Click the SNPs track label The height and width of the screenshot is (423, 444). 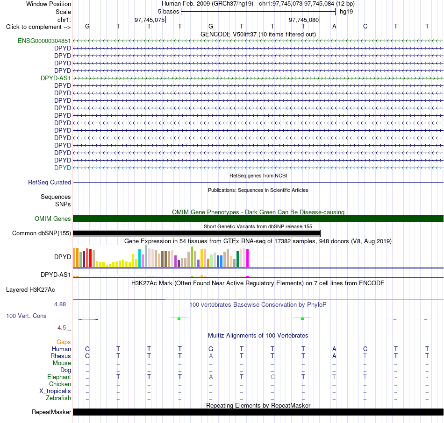(x=63, y=204)
